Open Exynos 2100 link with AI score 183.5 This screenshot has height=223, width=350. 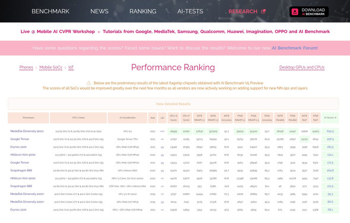click(x=18, y=147)
